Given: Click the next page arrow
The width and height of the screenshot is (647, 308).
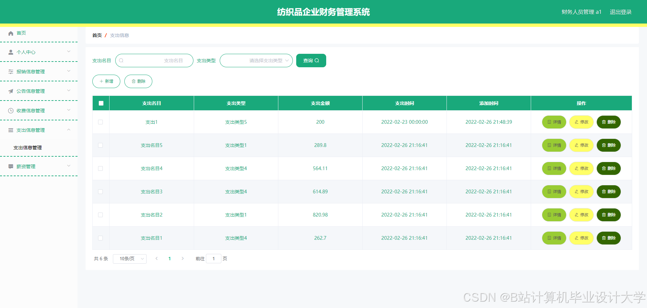Looking at the screenshot, I should tap(183, 259).
